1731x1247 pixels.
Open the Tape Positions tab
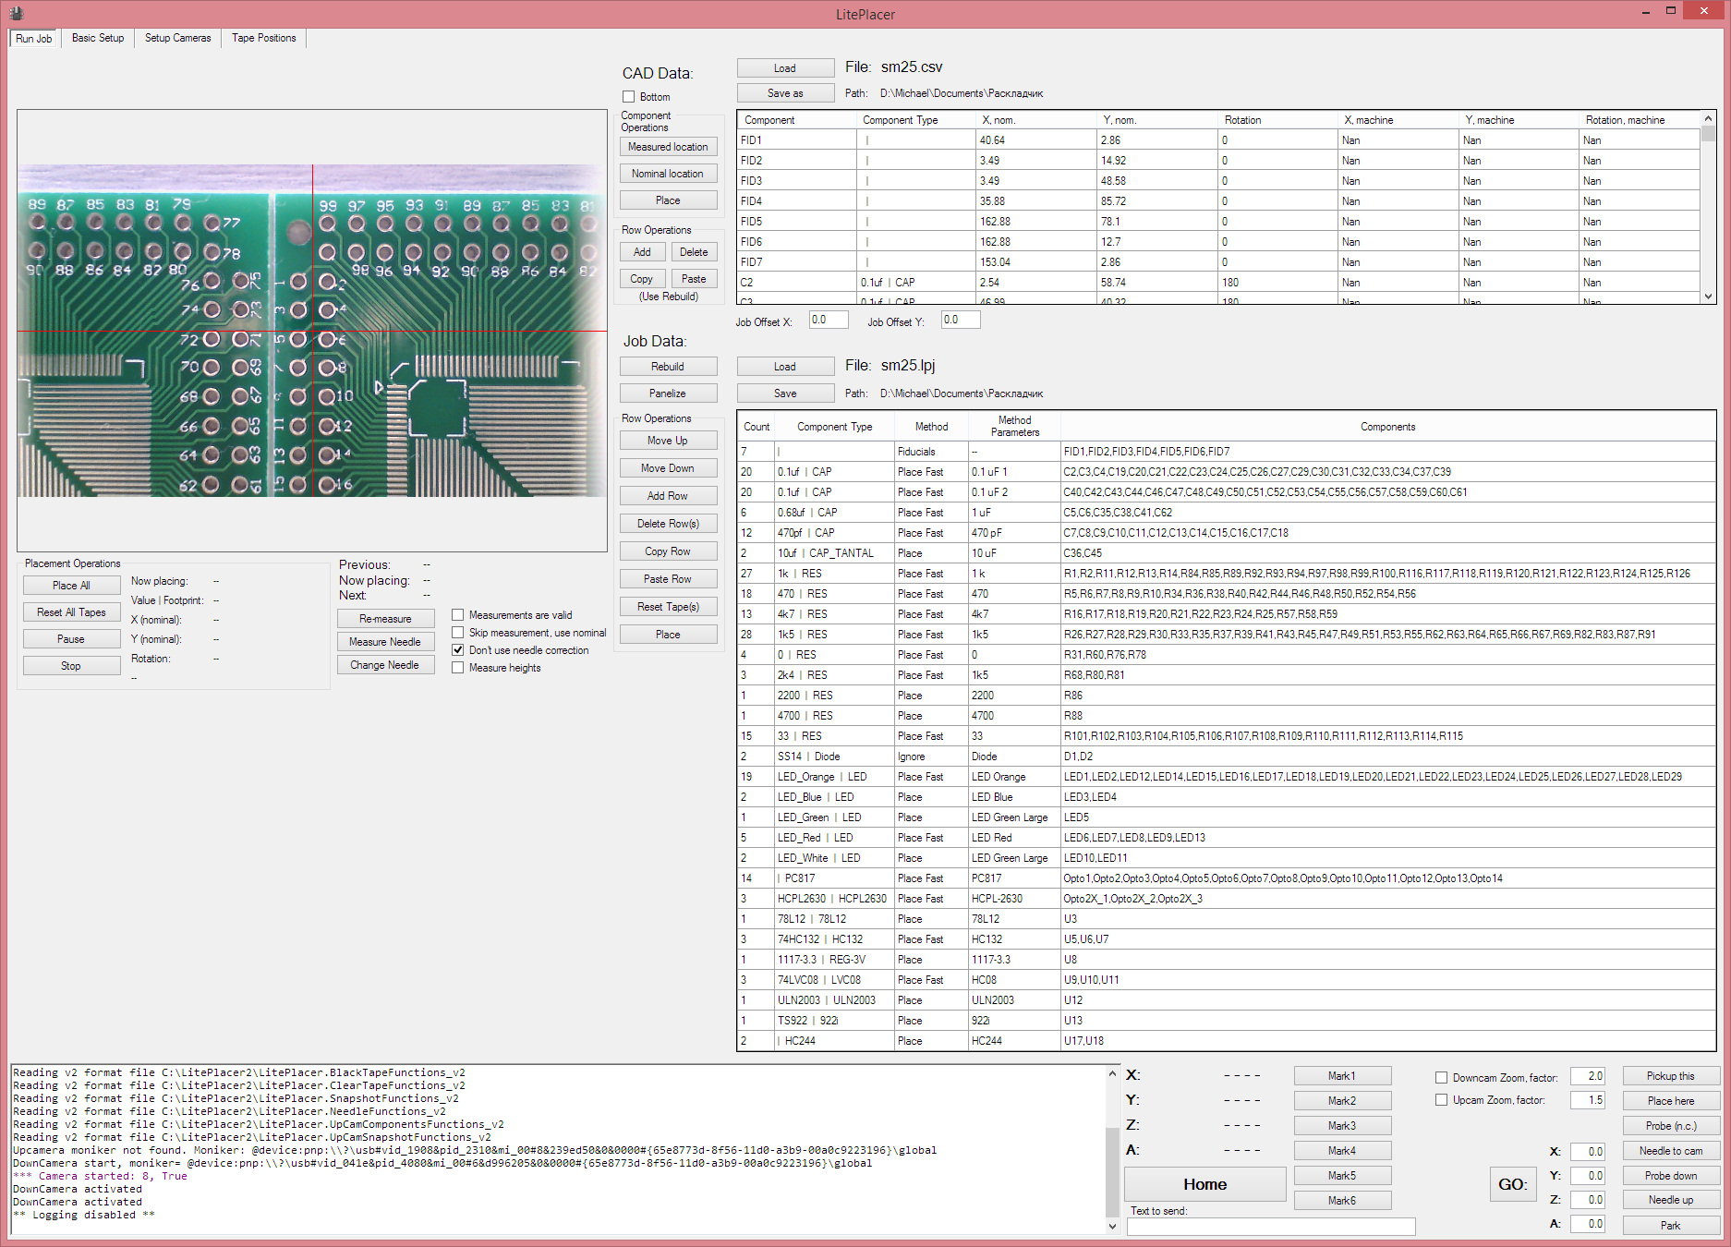(264, 38)
